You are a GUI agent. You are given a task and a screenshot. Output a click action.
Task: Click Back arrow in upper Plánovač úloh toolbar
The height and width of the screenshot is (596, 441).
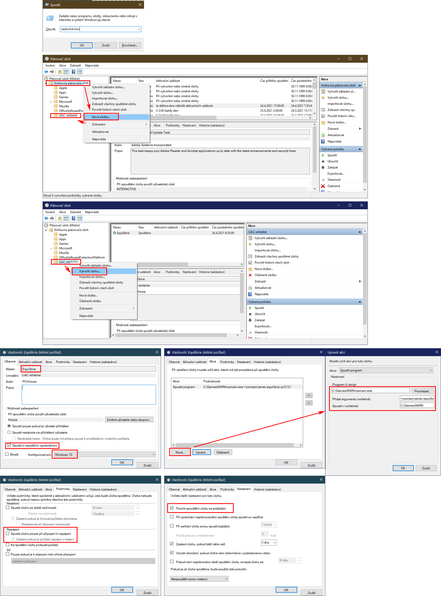click(x=46, y=72)
